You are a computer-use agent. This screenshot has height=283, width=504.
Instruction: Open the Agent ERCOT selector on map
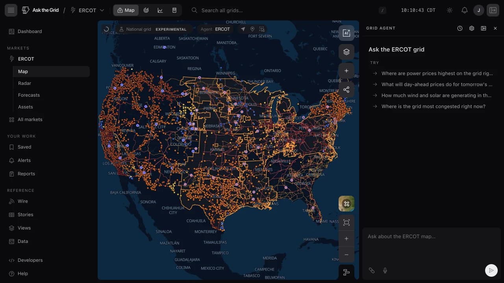(x=215, y=29)
